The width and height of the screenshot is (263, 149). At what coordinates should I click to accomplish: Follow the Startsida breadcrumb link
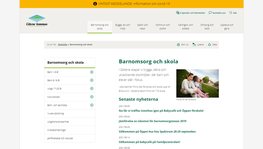coord(62,45)
